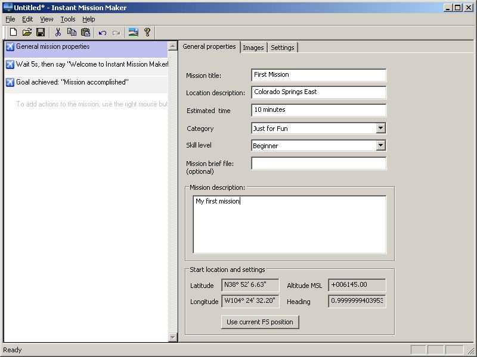This screenshot has height=357, width=477.
Task: Open an existing mission file
Action: 27,32
